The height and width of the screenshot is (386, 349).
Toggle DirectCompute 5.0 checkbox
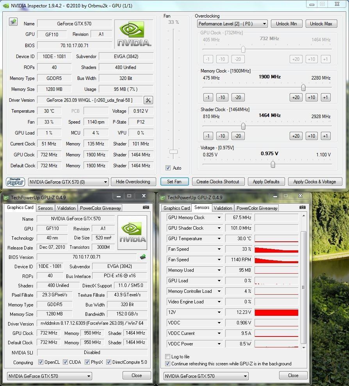coord(109,362)
